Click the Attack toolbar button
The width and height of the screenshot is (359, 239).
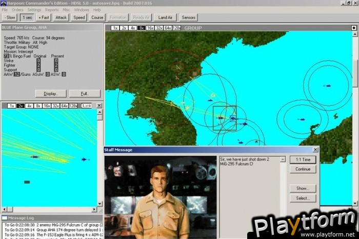(x=61, y=17)
